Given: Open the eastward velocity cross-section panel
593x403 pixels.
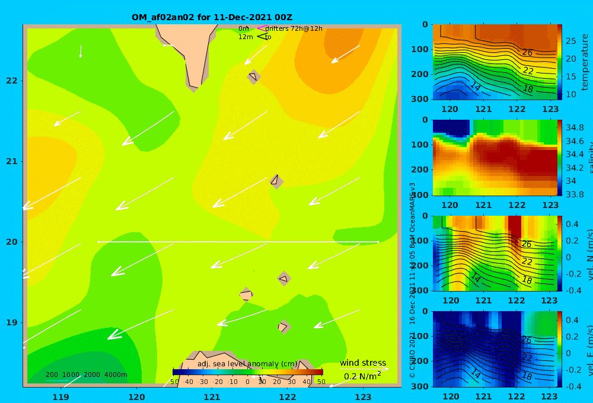Looking at the screenshot, I should pos(495,349).
